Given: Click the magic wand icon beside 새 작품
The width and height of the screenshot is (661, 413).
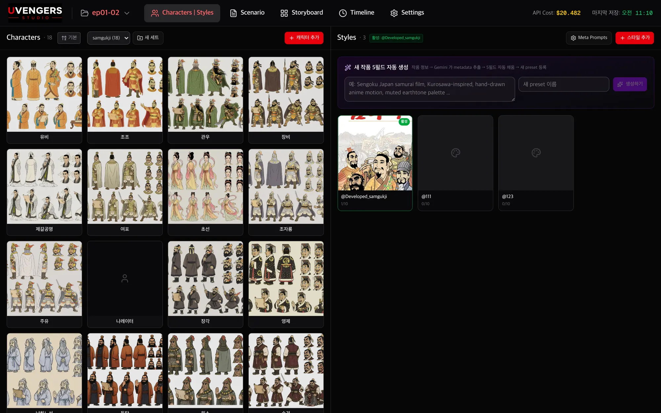Looking at the screenshot, I should pos(348,67).
